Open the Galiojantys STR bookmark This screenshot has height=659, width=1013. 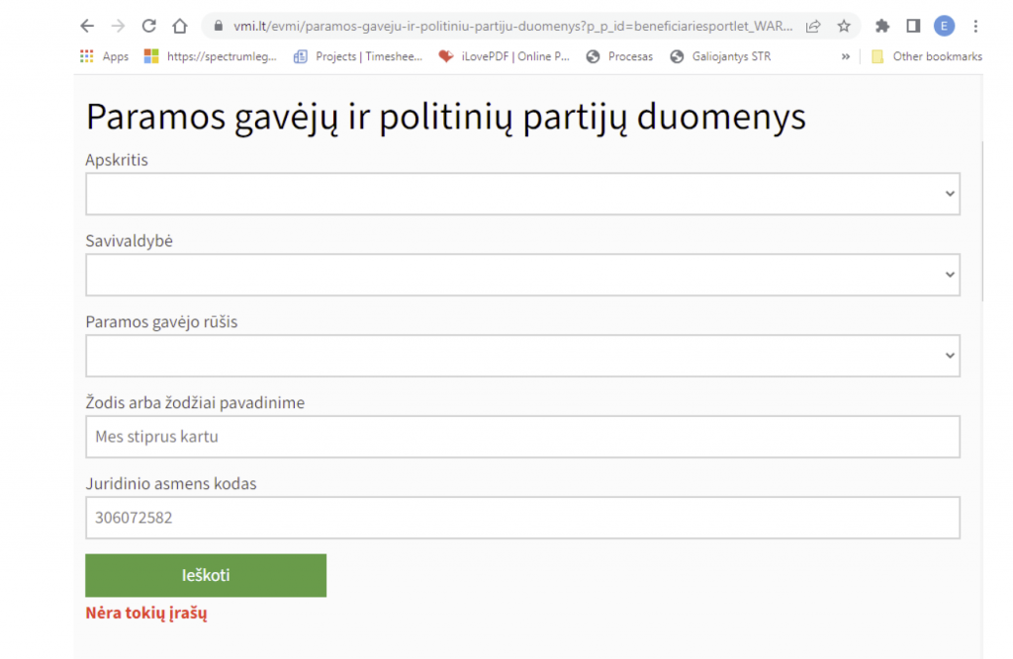[720, 56]
